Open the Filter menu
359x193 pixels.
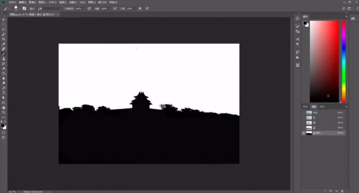click(x=73, y=2)
